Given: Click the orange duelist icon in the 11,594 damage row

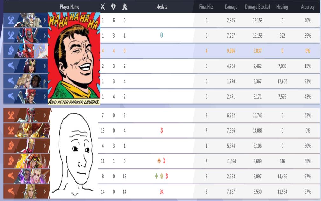Looking at the screenshot, I should [x=11, y=161].
